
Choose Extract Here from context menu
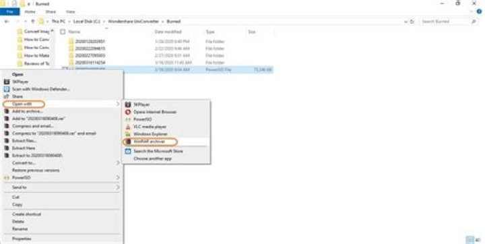coord(24,148)
